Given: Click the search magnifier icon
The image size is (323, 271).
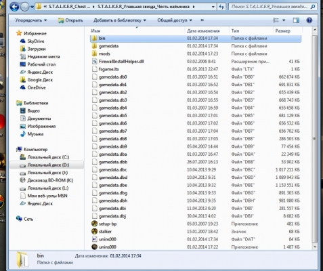Looking at the screenshot, I should [313, 7].
